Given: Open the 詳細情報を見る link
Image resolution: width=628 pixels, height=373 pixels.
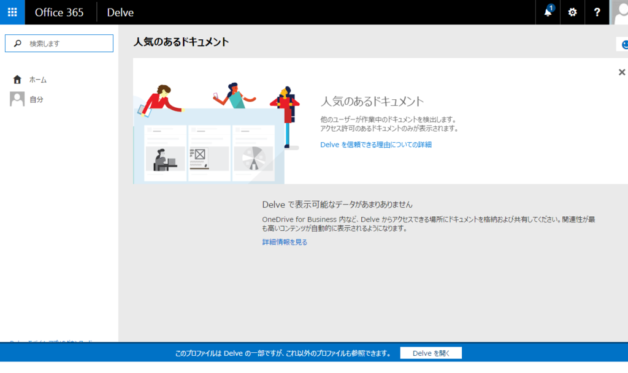Looking at the screenshot, I should pos(285,242).
